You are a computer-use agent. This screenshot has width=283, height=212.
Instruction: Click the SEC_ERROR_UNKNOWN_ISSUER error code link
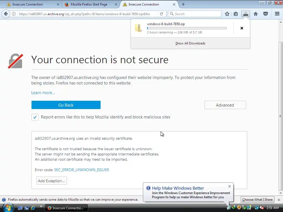82,170
